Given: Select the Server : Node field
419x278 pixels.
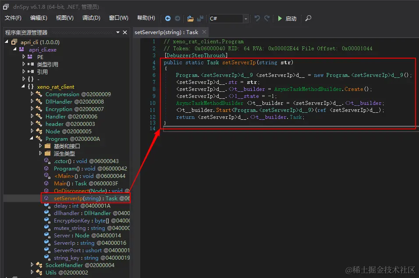Looking at the screenshot, I should click(x=87, y=235).
